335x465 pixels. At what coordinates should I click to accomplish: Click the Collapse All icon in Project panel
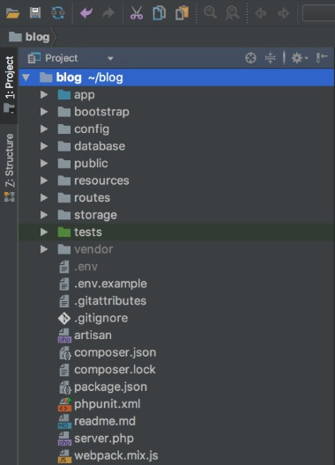coord(270,58)
